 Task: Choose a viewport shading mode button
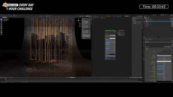[88, 16]
